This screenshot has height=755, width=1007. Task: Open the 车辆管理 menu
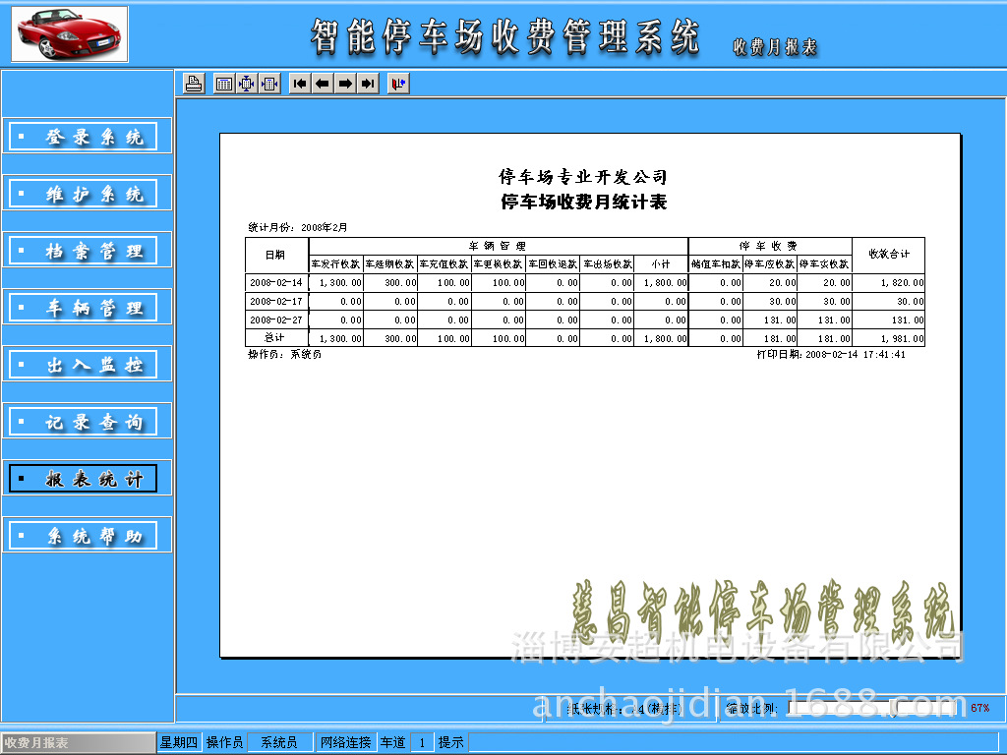(87, 307)
